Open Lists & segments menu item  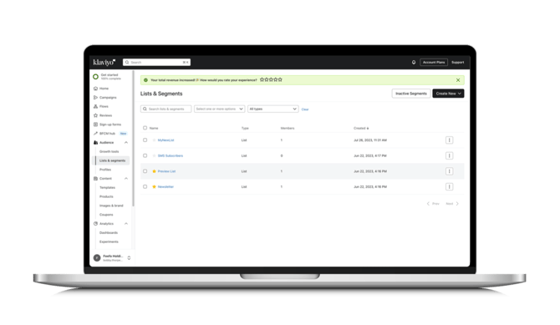pos(112,160)
